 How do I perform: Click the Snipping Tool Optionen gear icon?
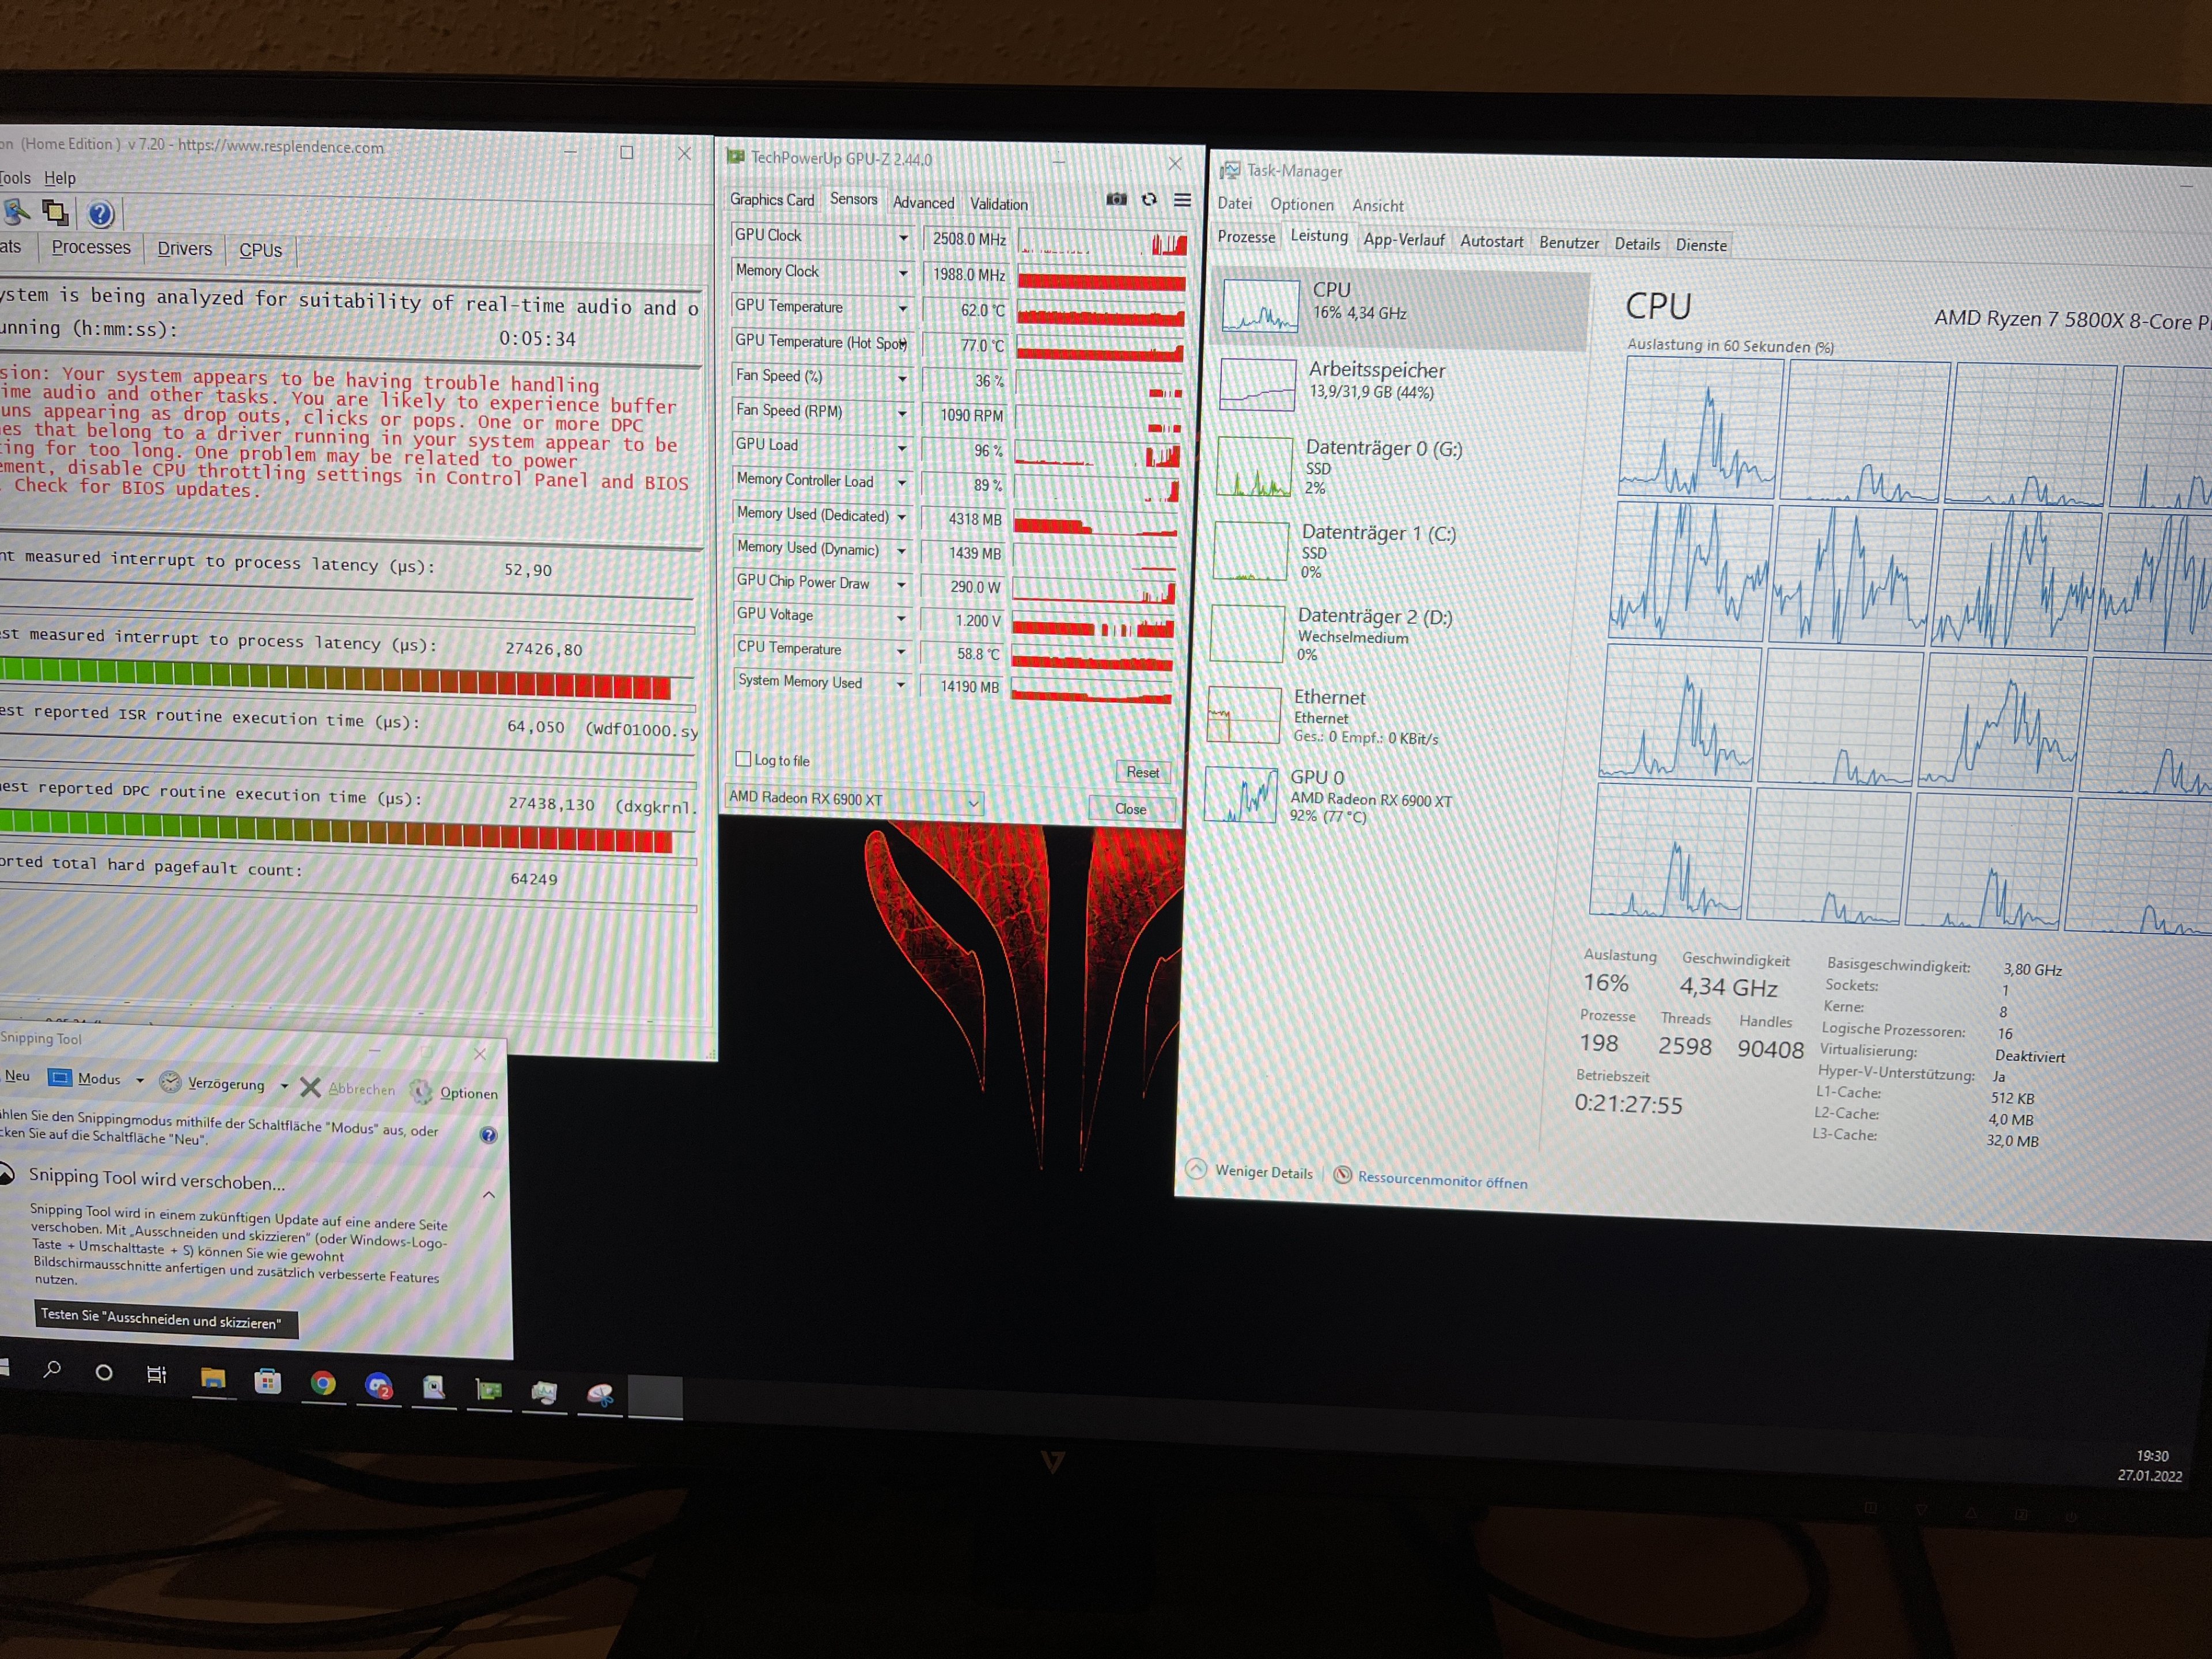(x=422, y=1092)
